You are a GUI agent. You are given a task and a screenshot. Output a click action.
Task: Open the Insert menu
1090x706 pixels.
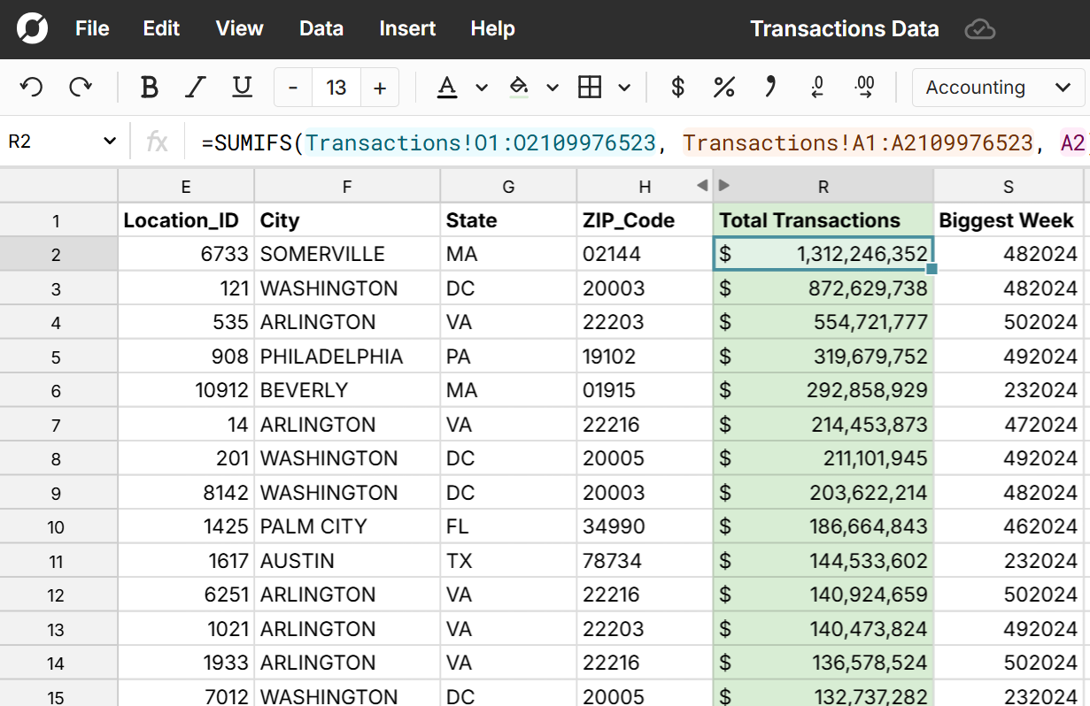407,28
